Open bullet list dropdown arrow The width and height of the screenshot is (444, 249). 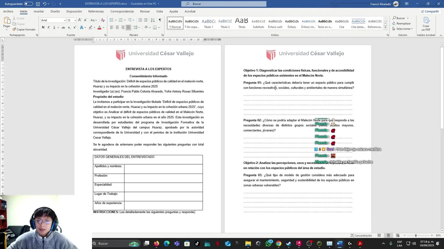tap(116, 20)
